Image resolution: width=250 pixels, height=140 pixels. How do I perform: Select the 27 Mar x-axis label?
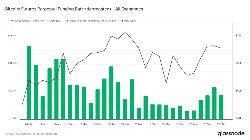pos(221,124)
